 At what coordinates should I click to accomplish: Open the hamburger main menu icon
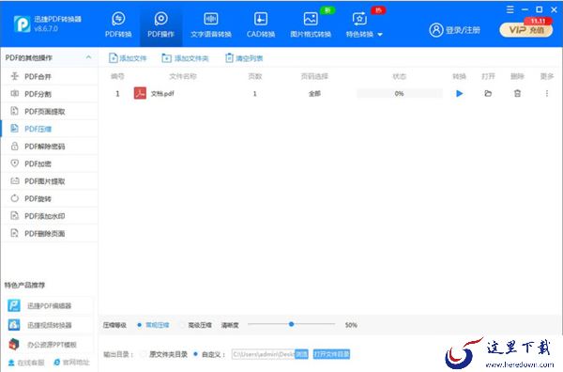(510, 9)
